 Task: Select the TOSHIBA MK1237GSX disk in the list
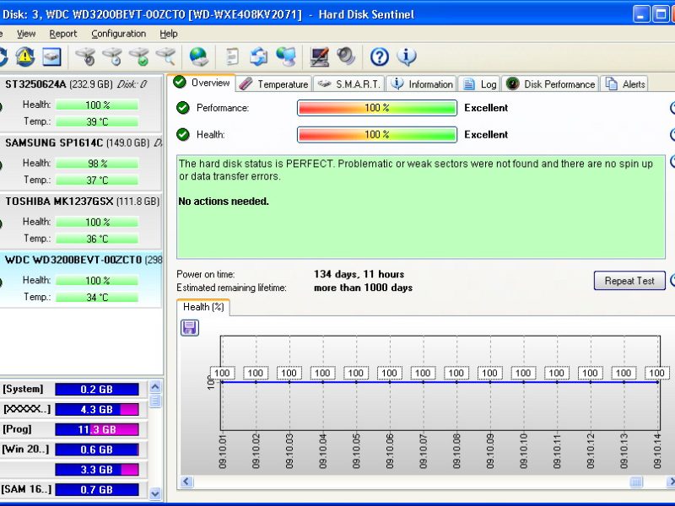[81, 221]
